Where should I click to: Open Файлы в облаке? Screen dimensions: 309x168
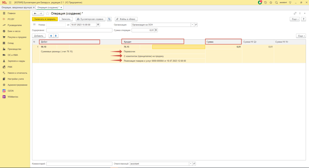click(126, 19)
